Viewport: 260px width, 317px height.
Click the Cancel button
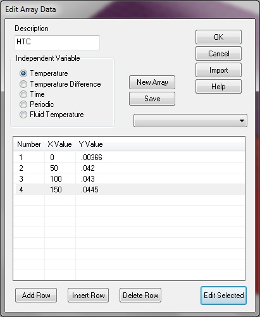coord(218,54)
